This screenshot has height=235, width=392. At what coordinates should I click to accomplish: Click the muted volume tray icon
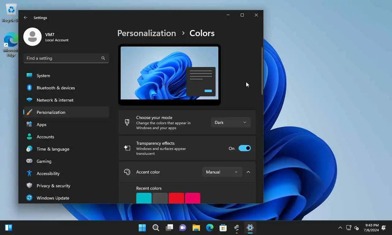pyautogui.click(x=356, y=228)
